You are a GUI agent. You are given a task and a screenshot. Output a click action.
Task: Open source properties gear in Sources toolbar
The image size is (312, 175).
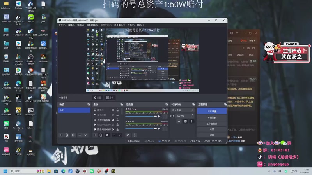pyautogui.click(x=108, y=135)
